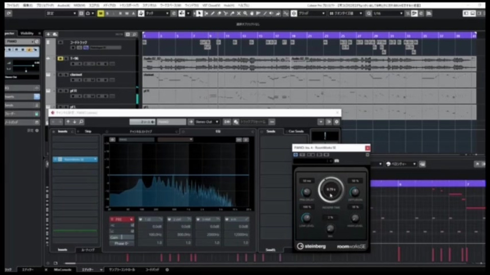Go to previous channel up arrow

click(x=68, y=122)
